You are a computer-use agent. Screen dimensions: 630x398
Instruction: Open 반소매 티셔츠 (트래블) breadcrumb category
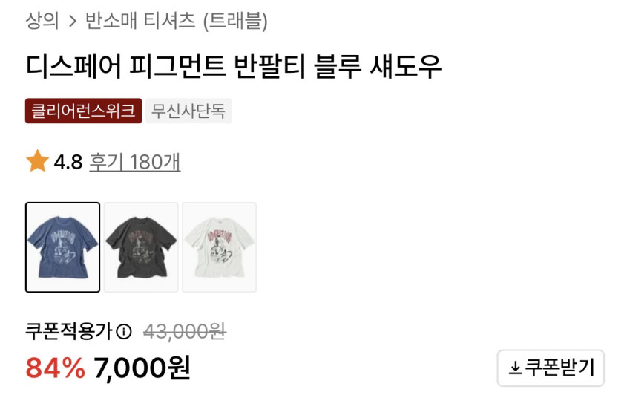177,21
